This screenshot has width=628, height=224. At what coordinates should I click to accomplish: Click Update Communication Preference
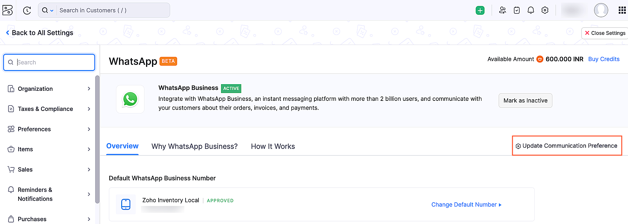(x=567, y=146)
